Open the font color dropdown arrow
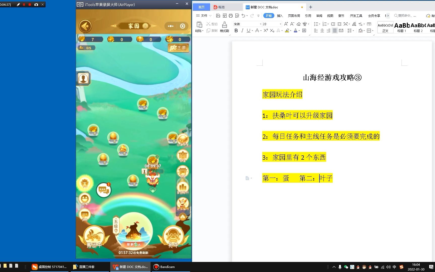This screenshot has width=435, height=272. (299, 31)
